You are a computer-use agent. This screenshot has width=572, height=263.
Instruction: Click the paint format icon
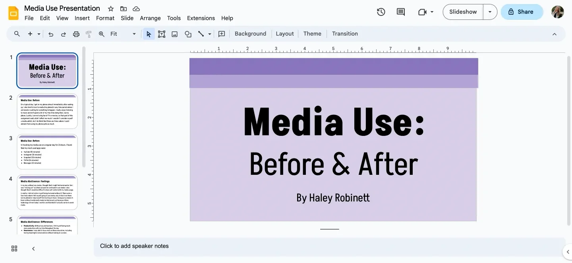(x=89, y=34)
